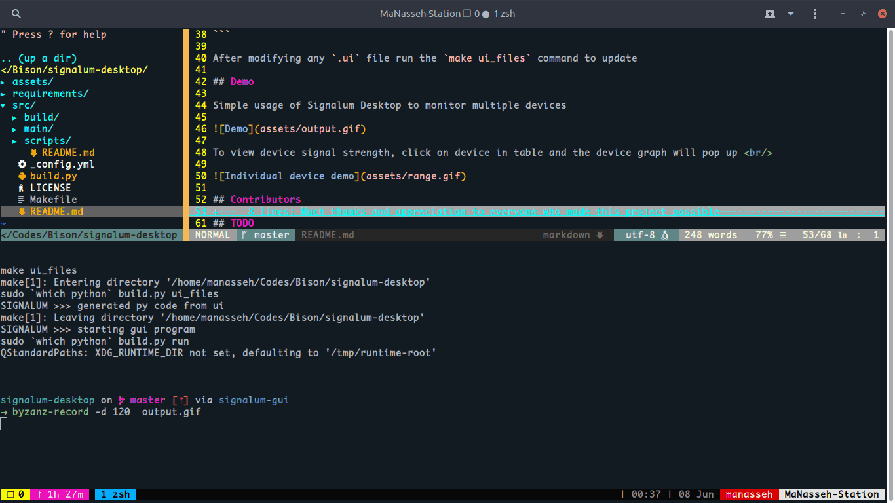Click the '## Contributors' heading

pos(257,200)
